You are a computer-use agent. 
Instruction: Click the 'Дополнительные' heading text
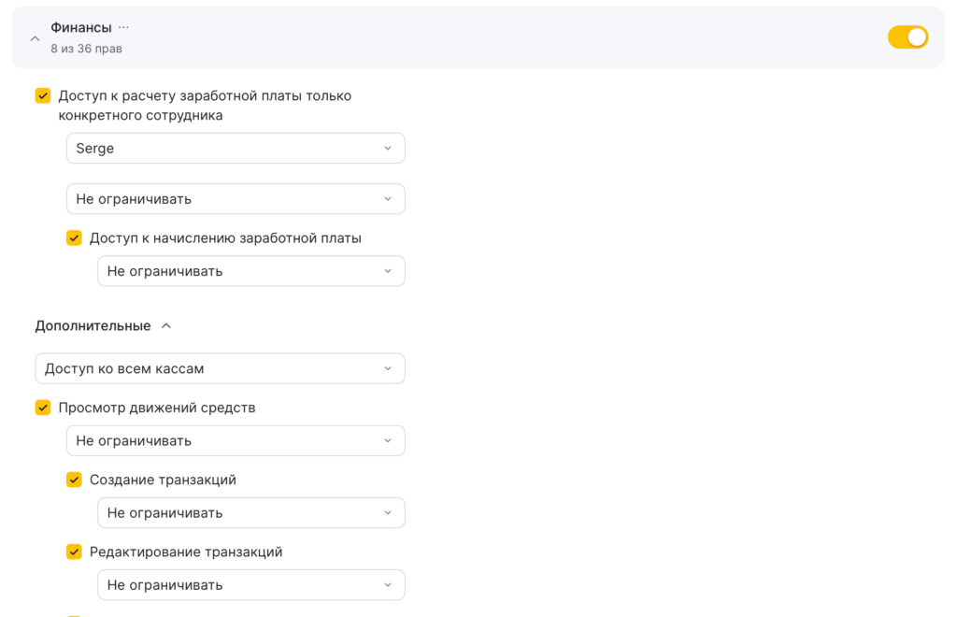[93, 326]
